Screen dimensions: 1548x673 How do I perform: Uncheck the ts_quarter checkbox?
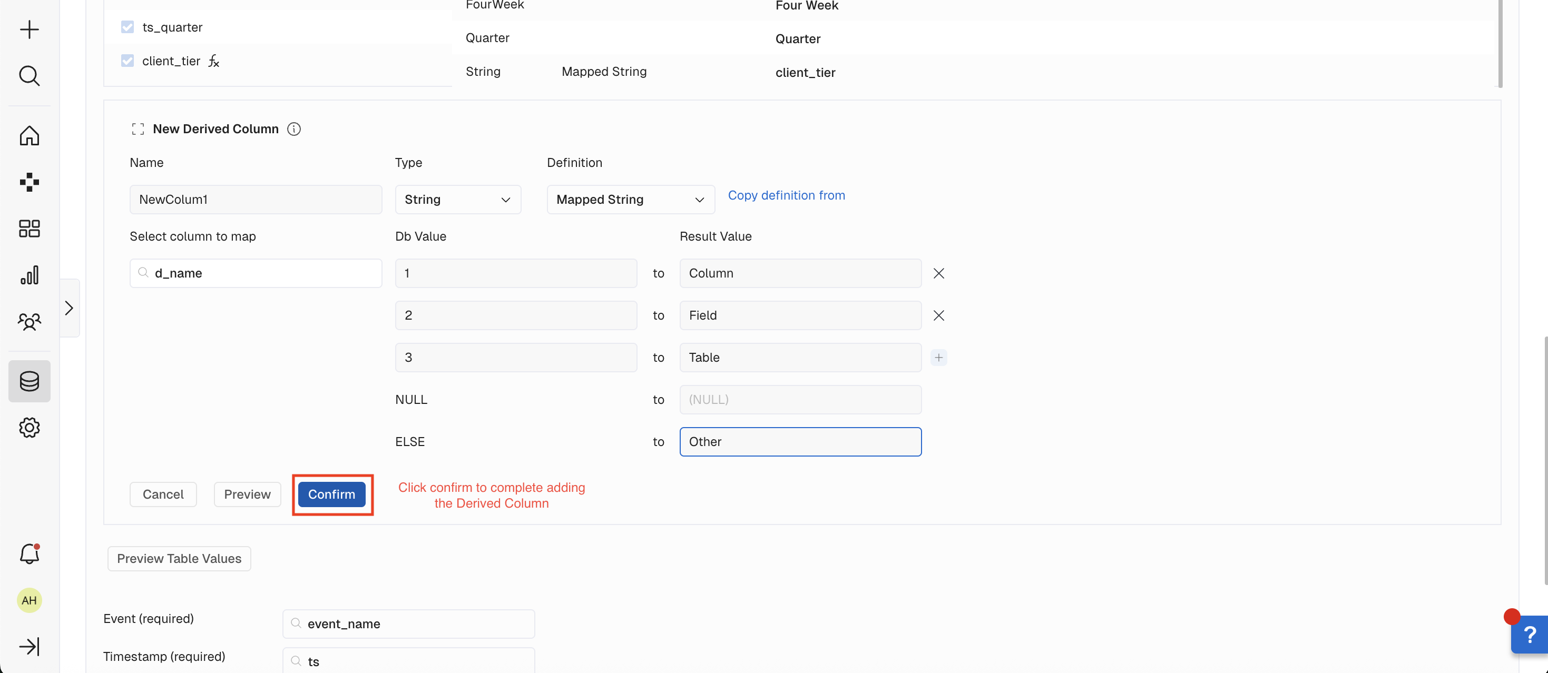128,27
